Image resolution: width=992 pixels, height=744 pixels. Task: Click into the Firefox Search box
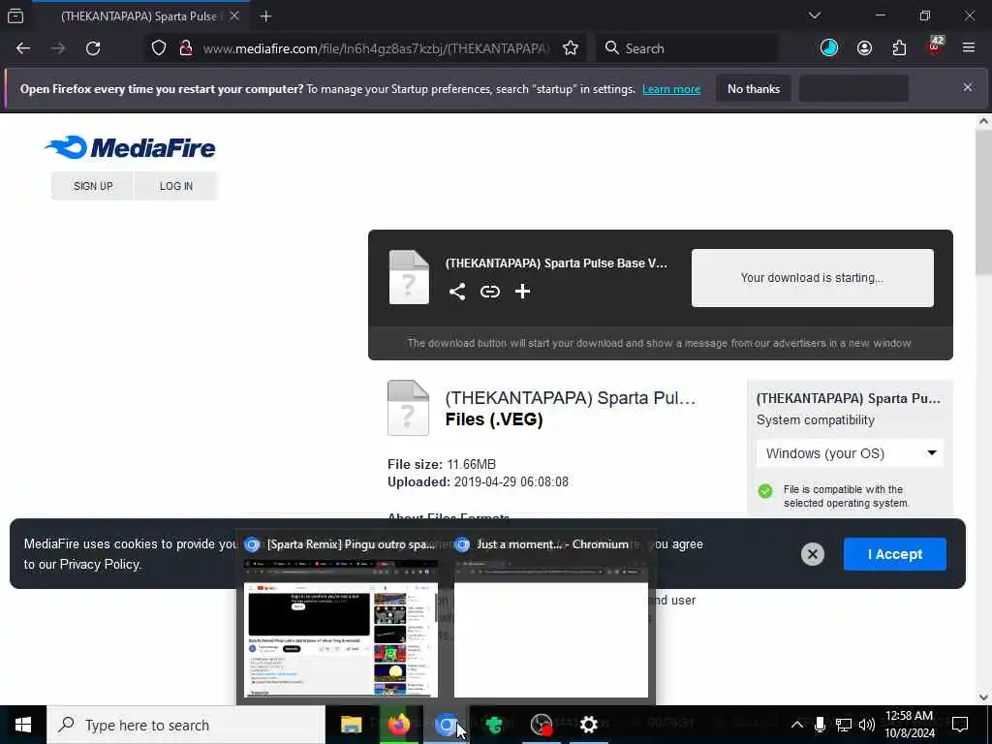[687, 48]
